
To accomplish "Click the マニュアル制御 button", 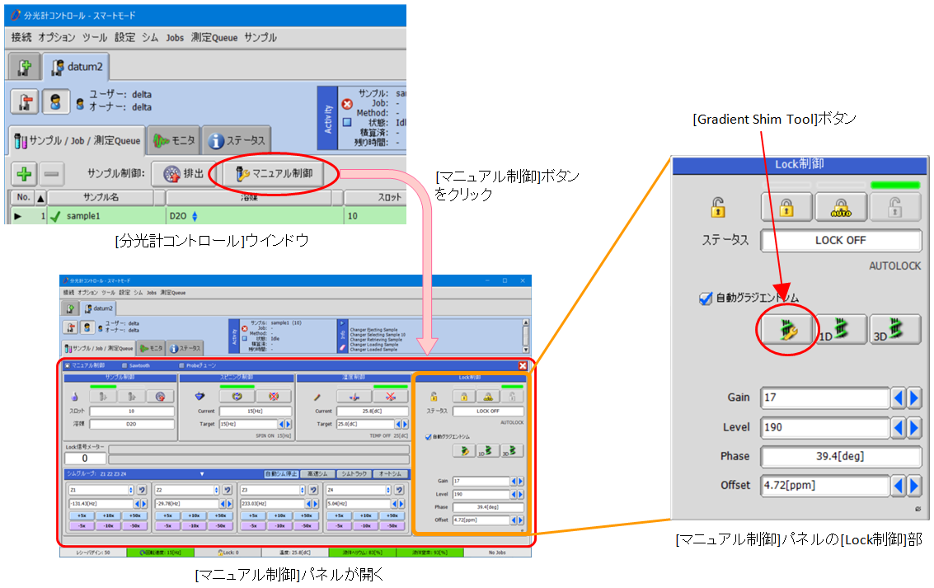I will tap(274, 175).
